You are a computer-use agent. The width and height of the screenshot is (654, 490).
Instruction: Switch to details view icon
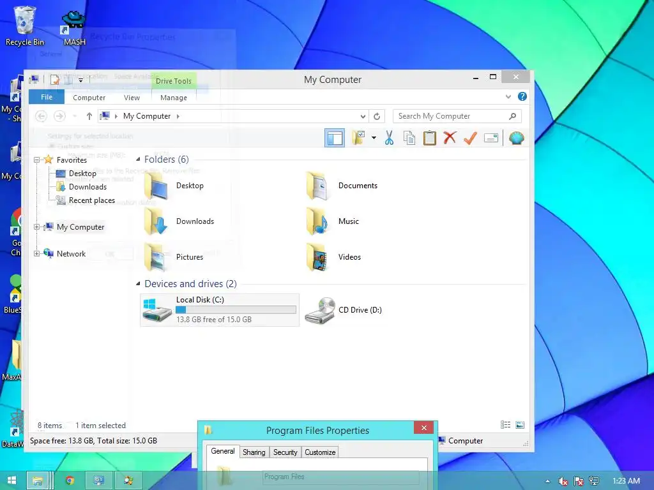(x=506, y=425)
